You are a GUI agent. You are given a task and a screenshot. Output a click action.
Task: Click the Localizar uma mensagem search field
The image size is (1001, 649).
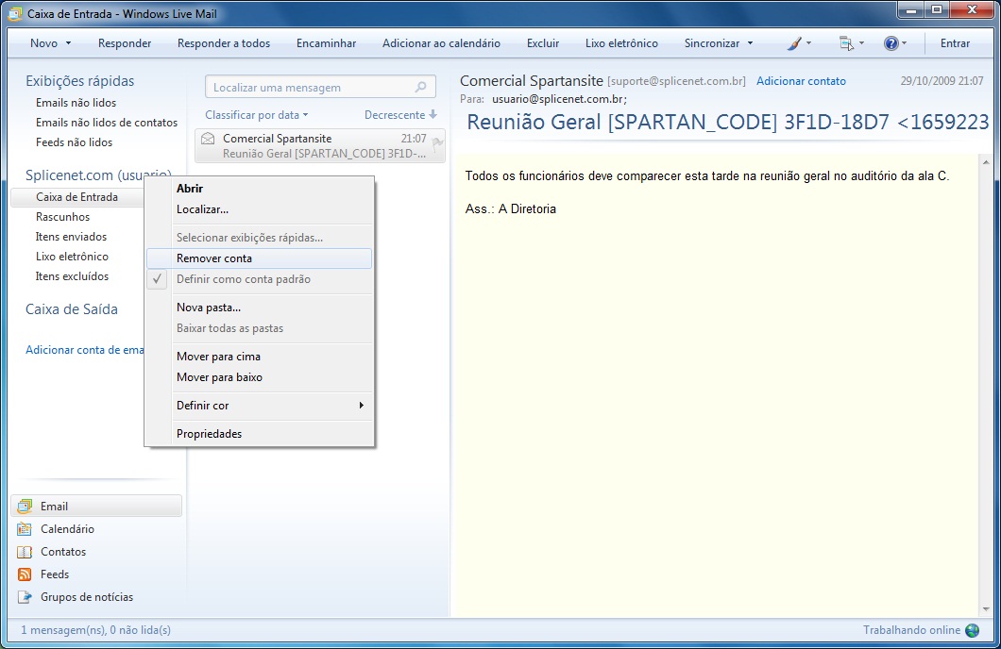(x=320, y=88)
